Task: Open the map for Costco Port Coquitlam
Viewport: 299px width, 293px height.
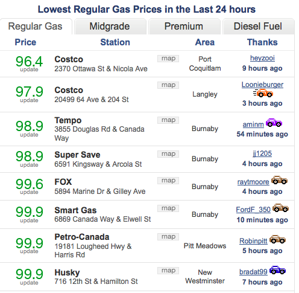Action: pos(168,59)
